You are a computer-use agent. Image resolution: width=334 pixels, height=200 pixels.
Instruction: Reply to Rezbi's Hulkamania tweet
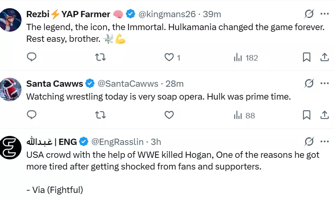tap(32, 57)
